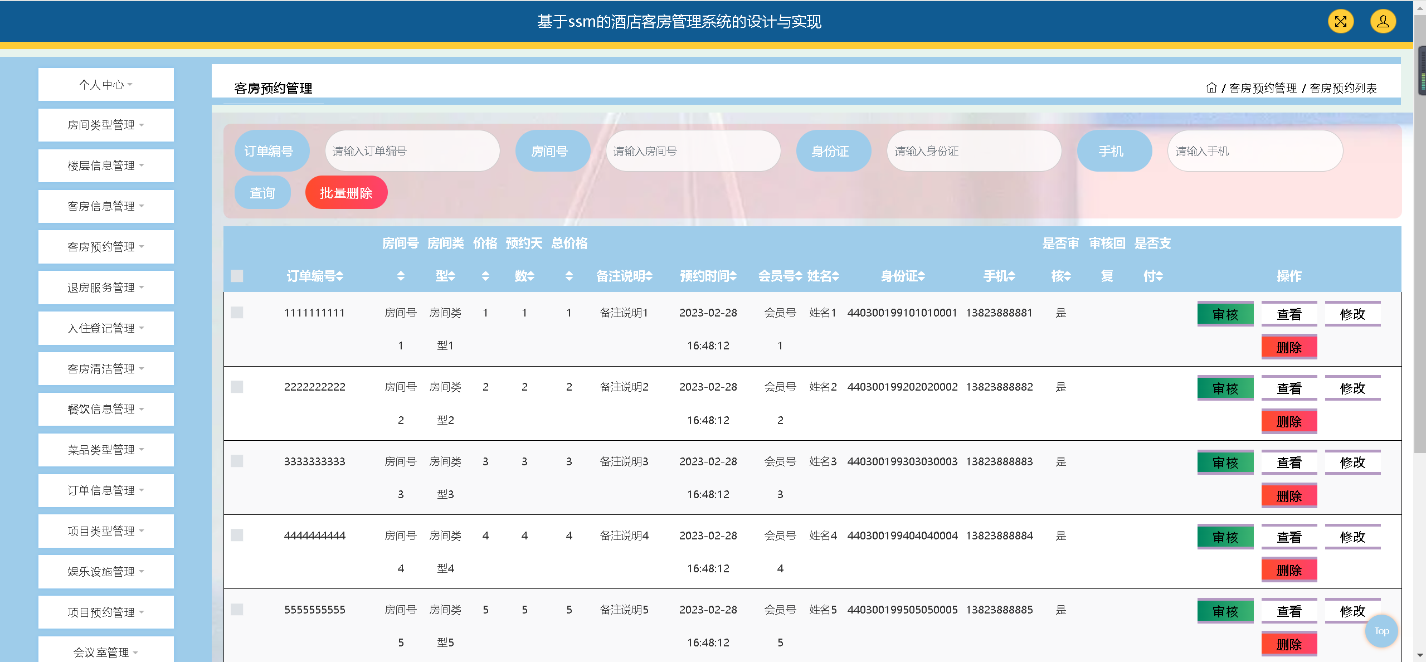Click the home icon in breadcrumb
Viewport: 1426px width, 662px height.
(1211, 88)
